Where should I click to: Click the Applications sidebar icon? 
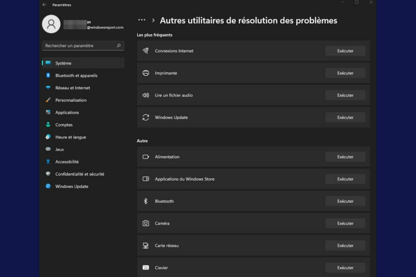pyautogui.click(x=48, y=112)
